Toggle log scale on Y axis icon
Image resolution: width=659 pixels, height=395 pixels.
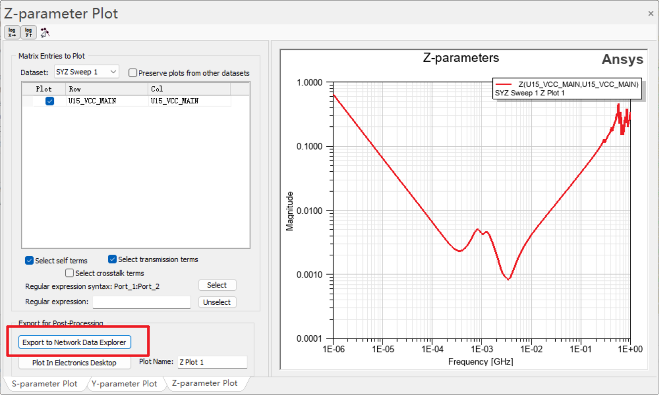click(x=29, y=33)
